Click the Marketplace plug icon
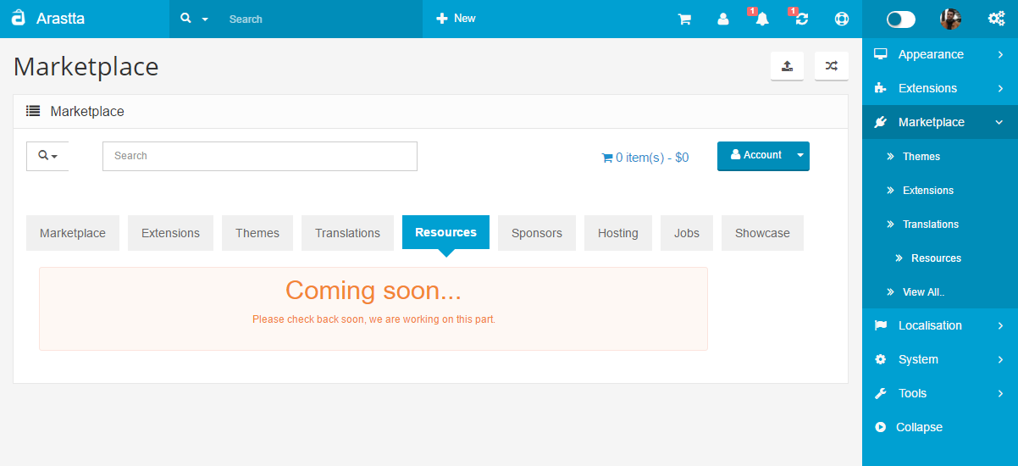Image resolution: width=1018 pixels, height=466 pixels. tap(881, 122)
